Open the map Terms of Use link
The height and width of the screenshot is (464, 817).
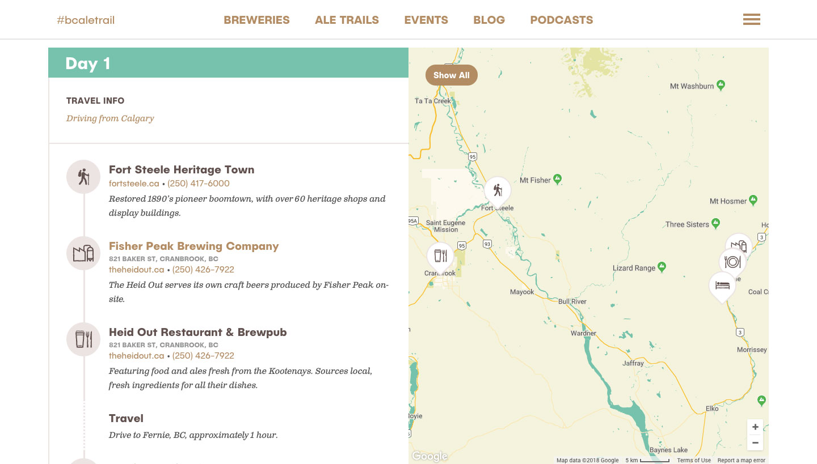[694, 460]
